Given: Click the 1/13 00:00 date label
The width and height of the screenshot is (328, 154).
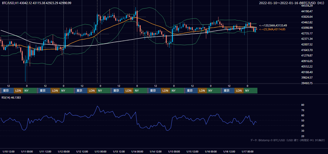Looking at the screenshot, I should click(100, 151).
